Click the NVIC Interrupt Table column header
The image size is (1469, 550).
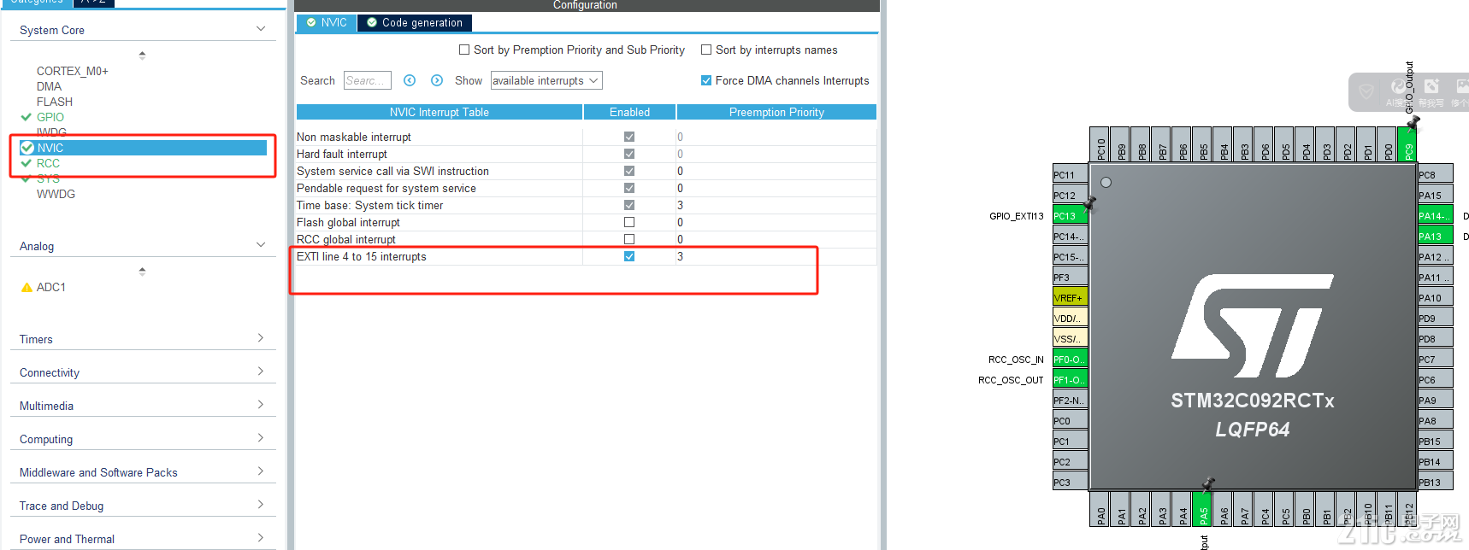(x=440, y=112)
